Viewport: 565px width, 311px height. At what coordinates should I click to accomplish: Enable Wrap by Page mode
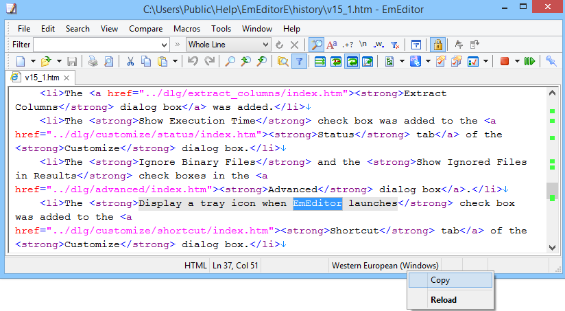[x=368, y=61]
